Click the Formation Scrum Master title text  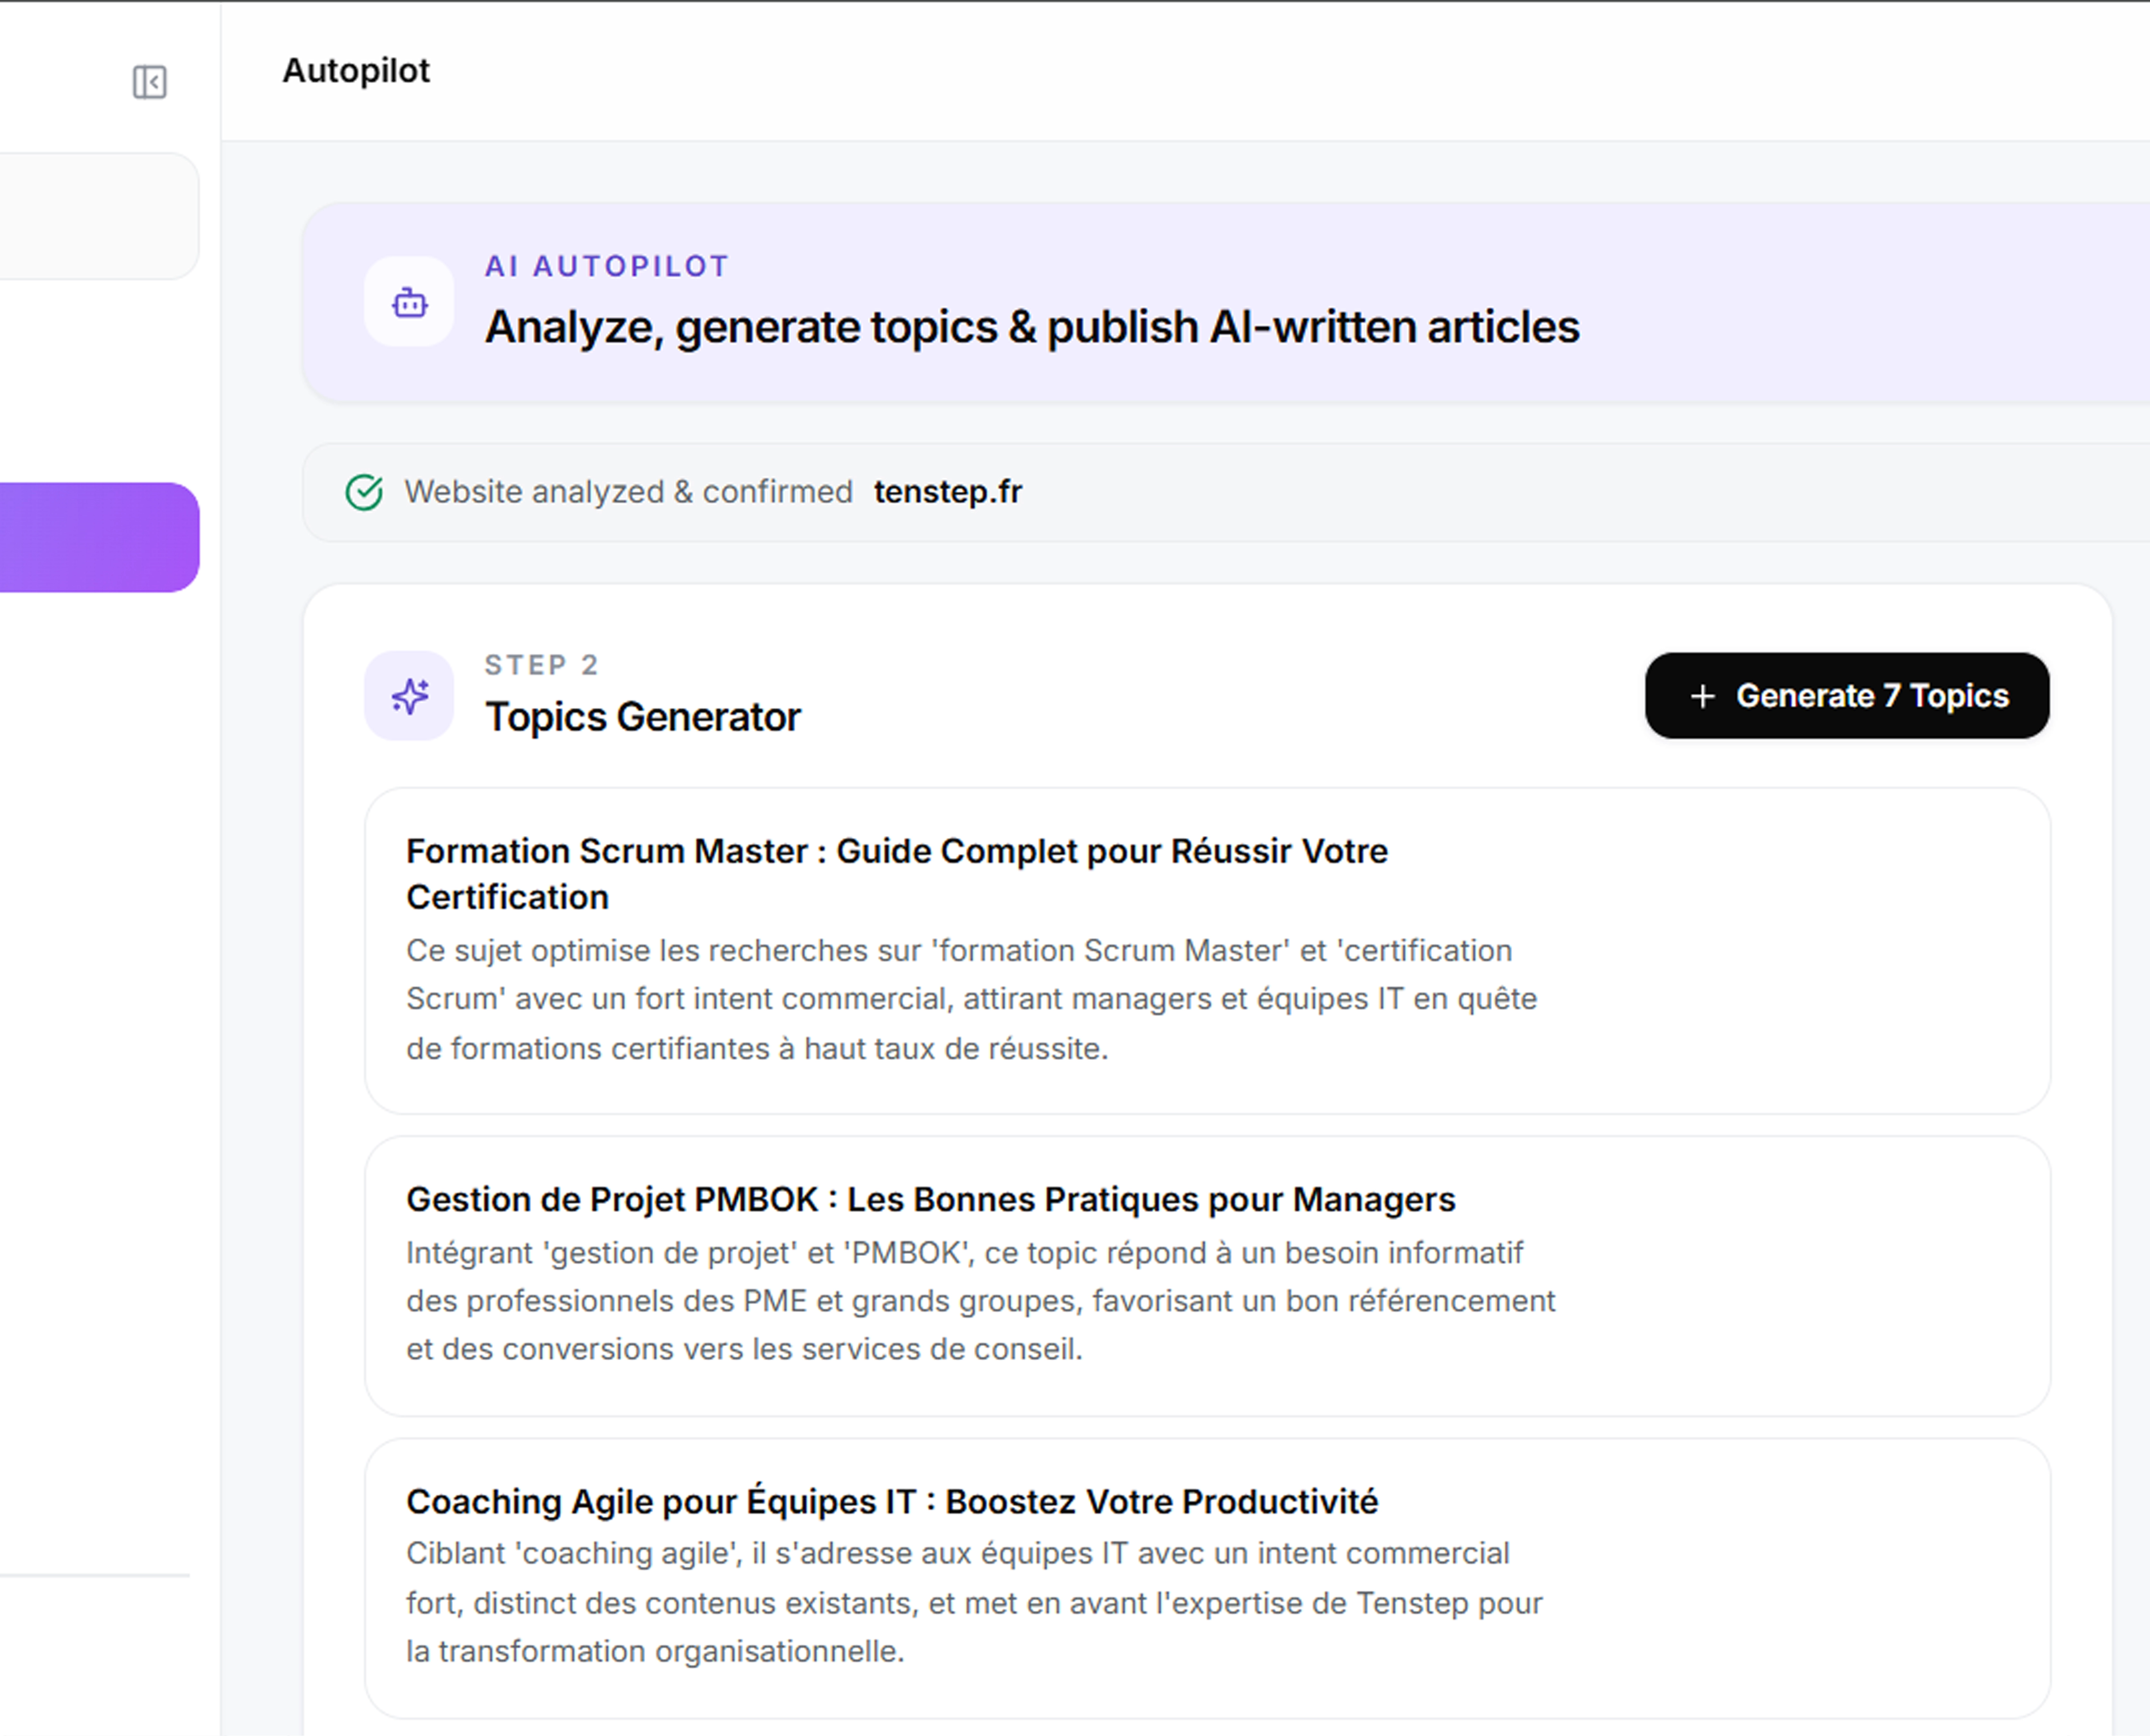(x=897, y=874)
